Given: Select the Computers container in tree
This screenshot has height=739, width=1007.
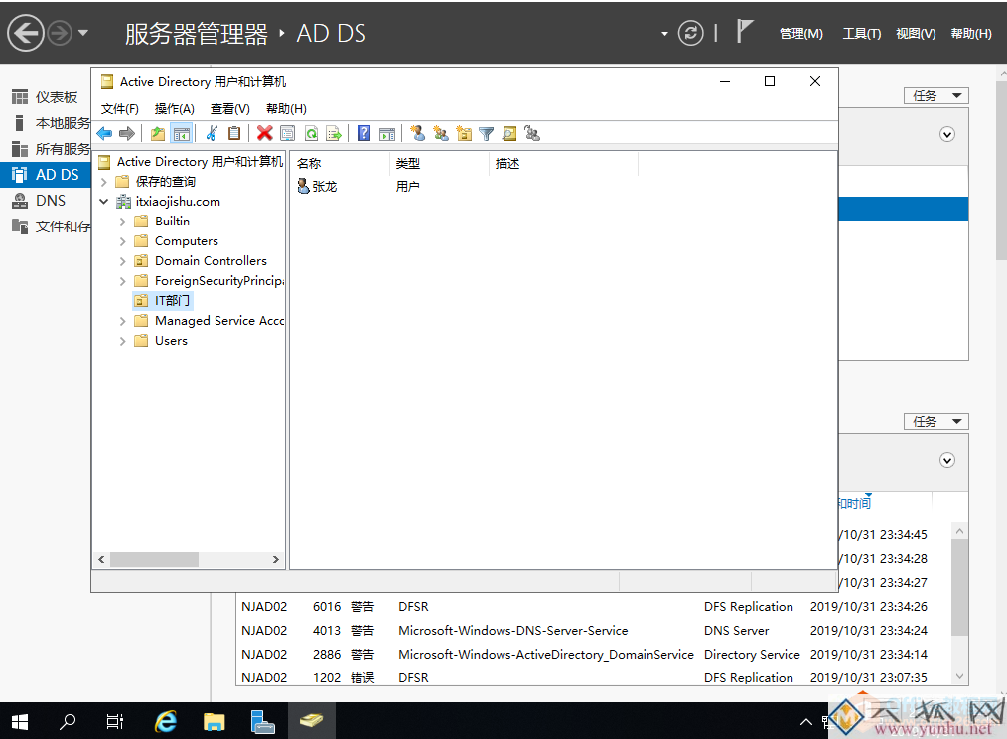Looking at the screenshot, I should [x=186, y=241].
